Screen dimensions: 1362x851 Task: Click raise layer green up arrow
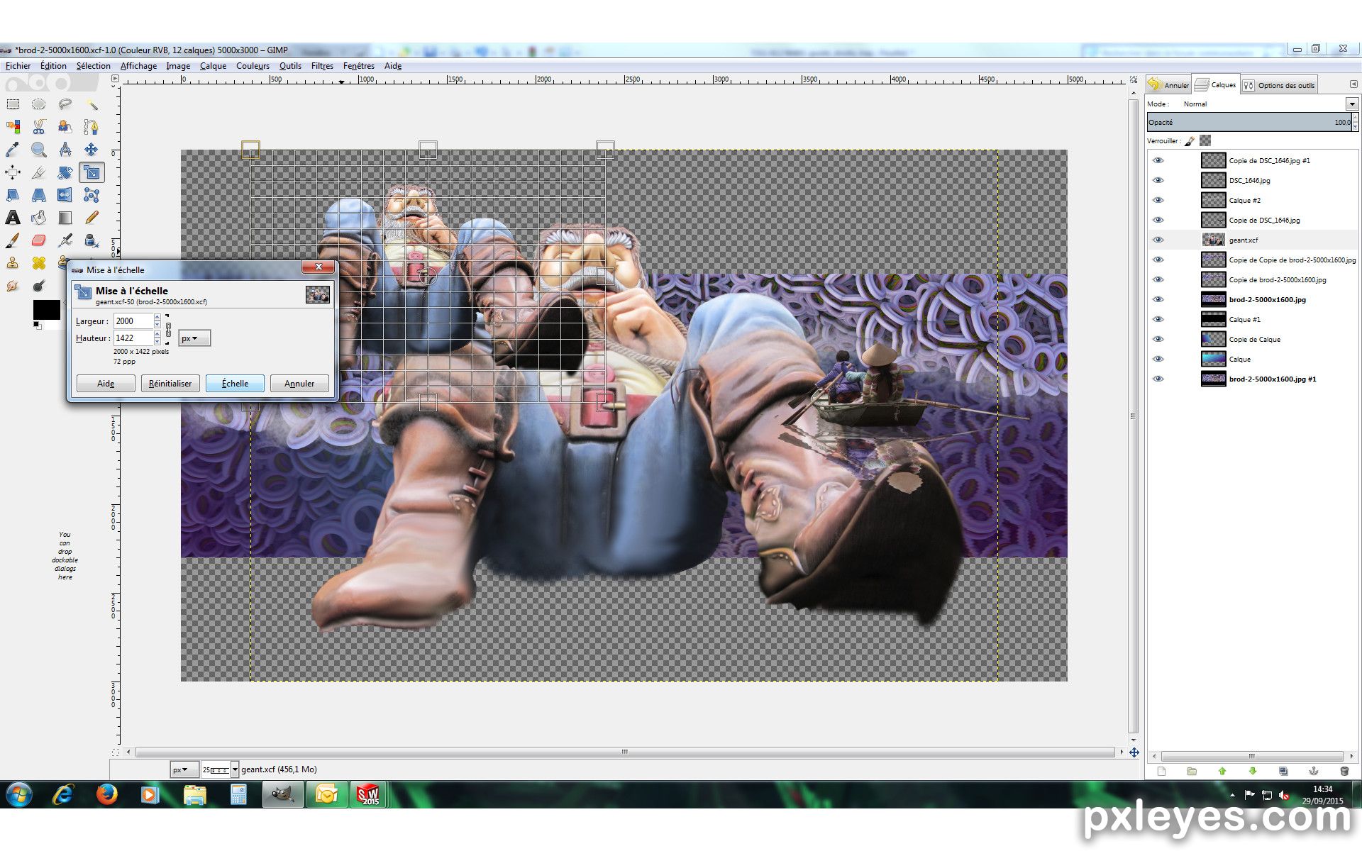[x=1222, y=771]
